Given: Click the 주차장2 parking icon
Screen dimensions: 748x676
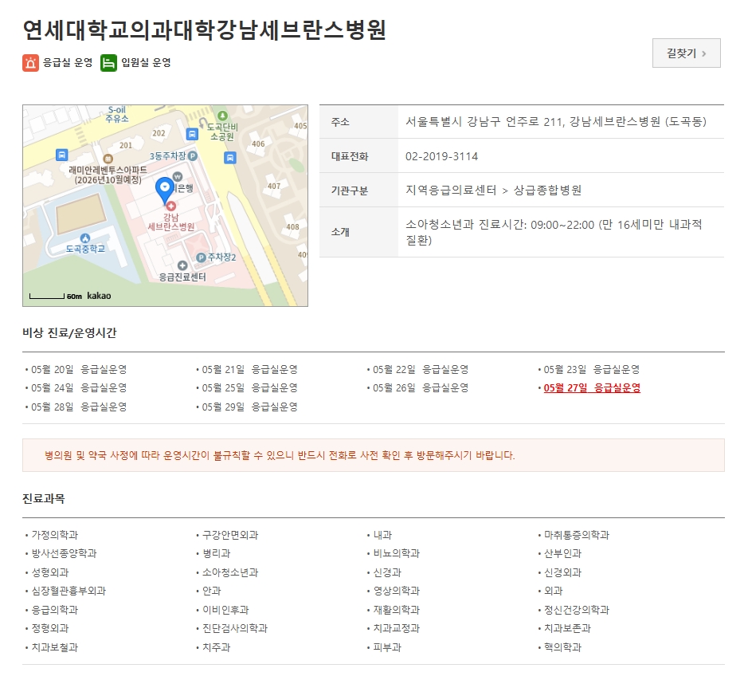Looking at the screenshot, I should pyautogui.click(x=201, y=257).
